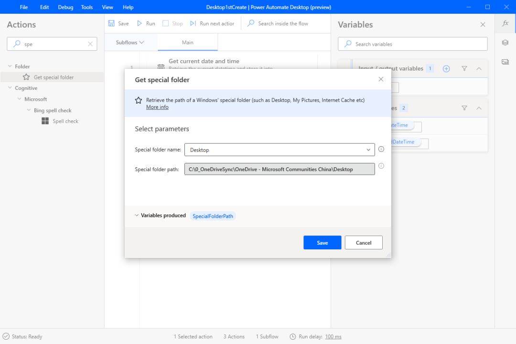The image size is (516, 344).
Task: Open the More info link
Action: 157,107
